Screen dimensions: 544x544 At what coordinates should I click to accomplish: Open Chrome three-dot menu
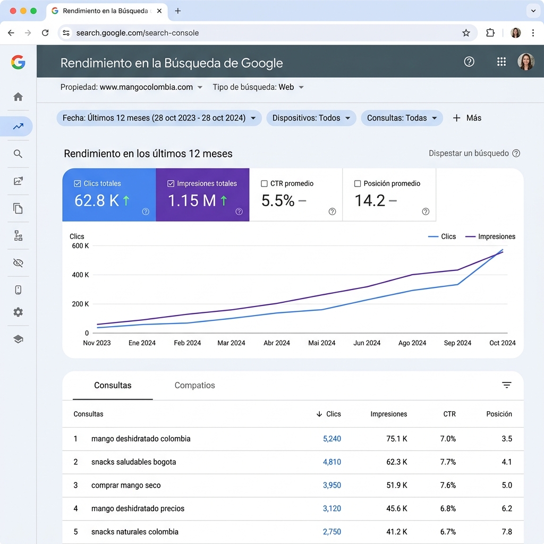pyautogui.click(x=533, y=32)
